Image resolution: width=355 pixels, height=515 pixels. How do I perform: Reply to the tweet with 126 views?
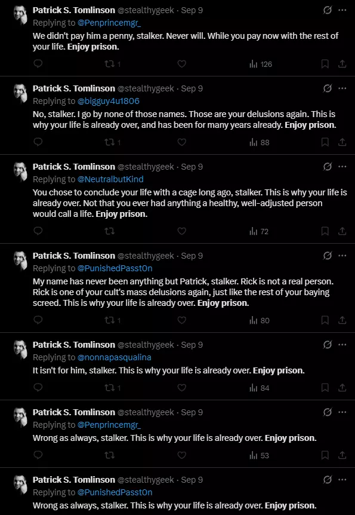(x=38, y=63)
